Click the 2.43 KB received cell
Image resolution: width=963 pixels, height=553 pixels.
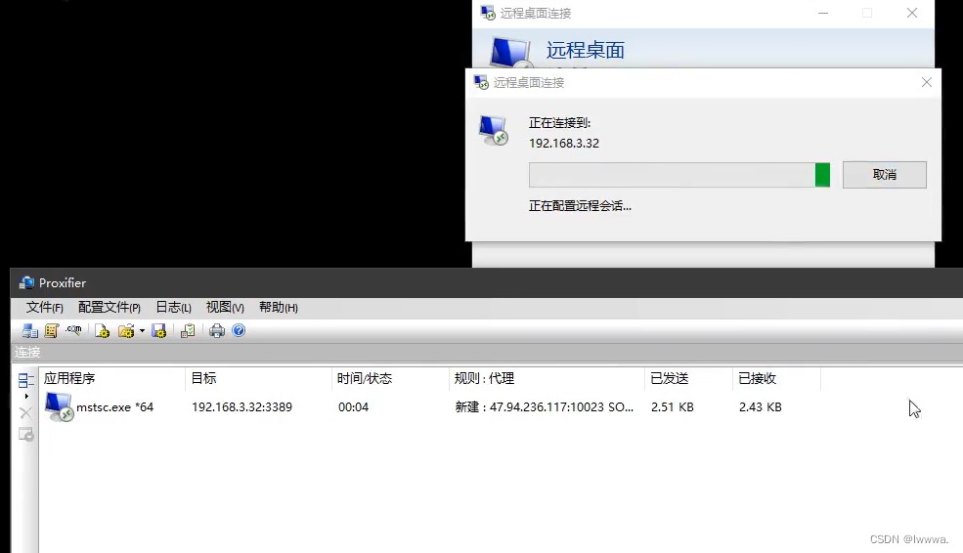(761, 406)
